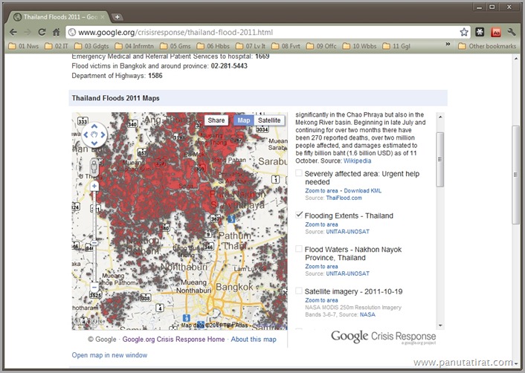Image resolution: width=525 pixels, height=373 pixels.
Task: Close the Thailand Floods 2011 tab
Action: (103, 17)
